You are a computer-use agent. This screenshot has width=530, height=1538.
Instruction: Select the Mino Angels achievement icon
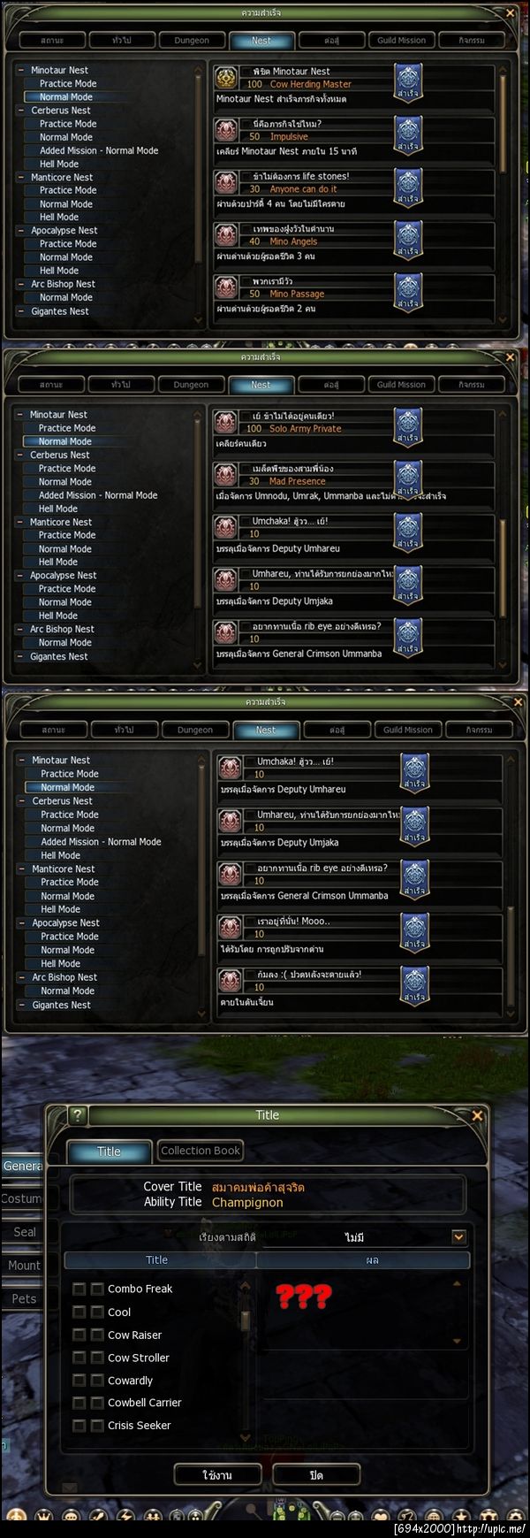point(227,234)
